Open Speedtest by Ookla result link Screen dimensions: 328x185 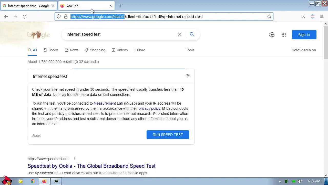(x=91, y=166)
